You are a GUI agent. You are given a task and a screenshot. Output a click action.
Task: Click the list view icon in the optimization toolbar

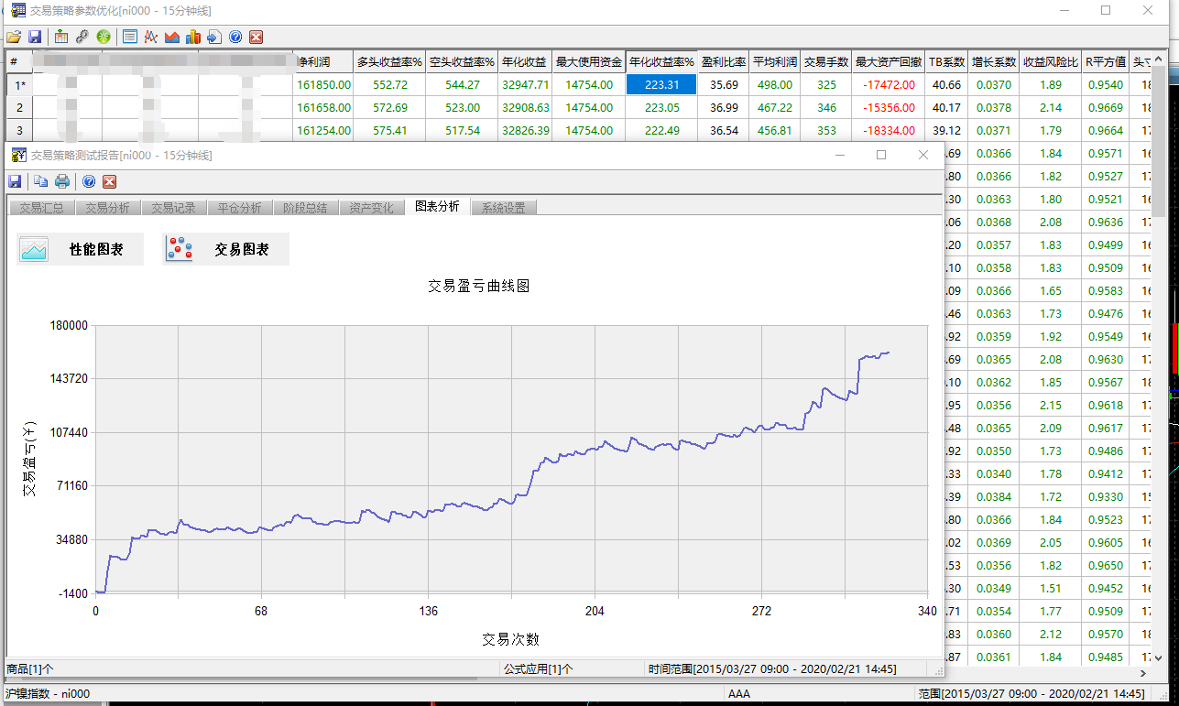[130, 37]
